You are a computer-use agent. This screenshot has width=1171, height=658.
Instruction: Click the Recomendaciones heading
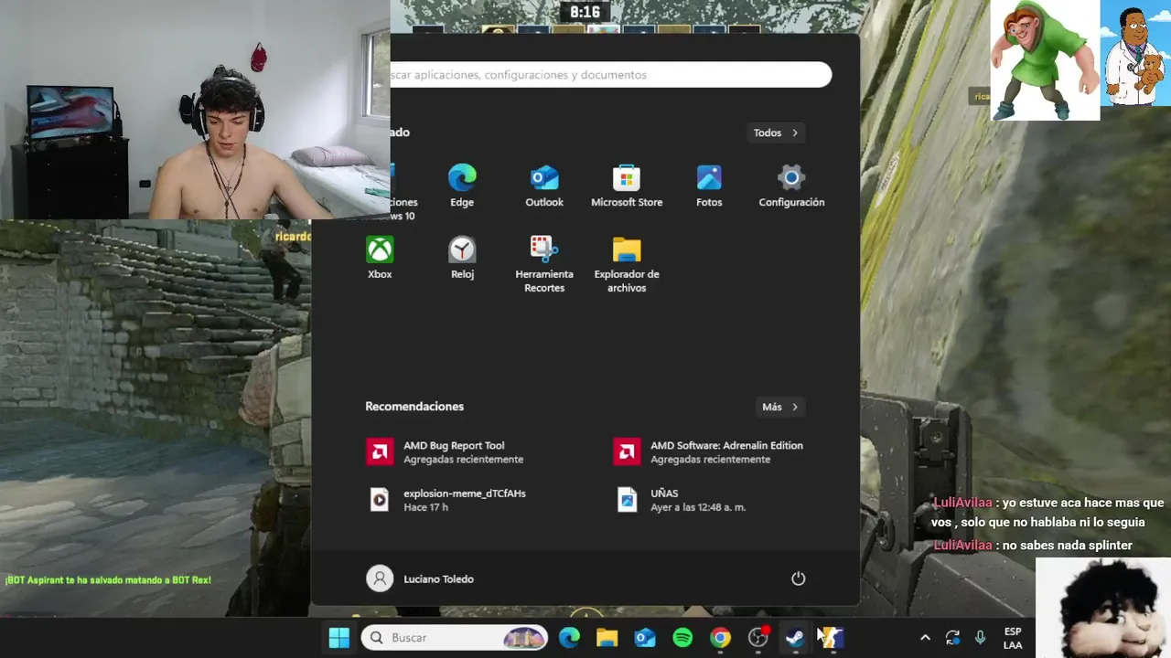click(x=414, y=407)
